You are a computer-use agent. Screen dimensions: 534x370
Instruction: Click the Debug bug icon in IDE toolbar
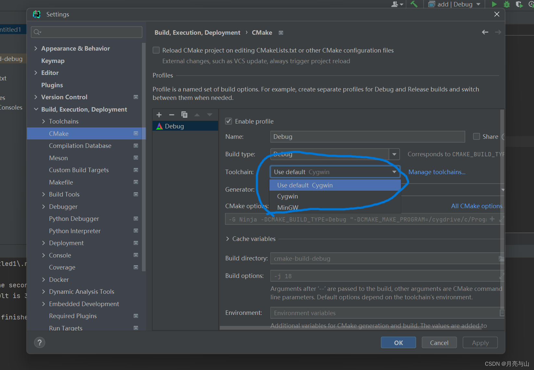click(507, 4)
